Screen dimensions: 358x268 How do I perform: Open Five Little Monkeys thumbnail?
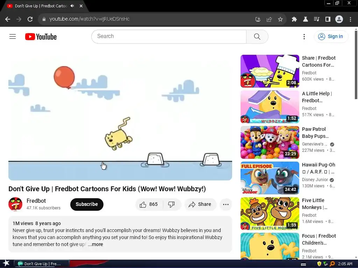[x=270, y=213]
